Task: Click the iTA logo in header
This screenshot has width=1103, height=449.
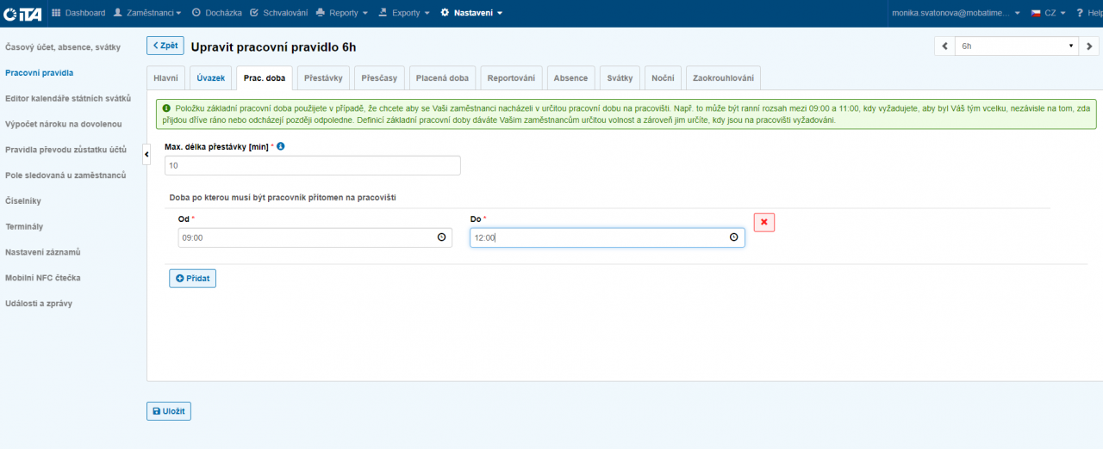Action: coord(22,13)
